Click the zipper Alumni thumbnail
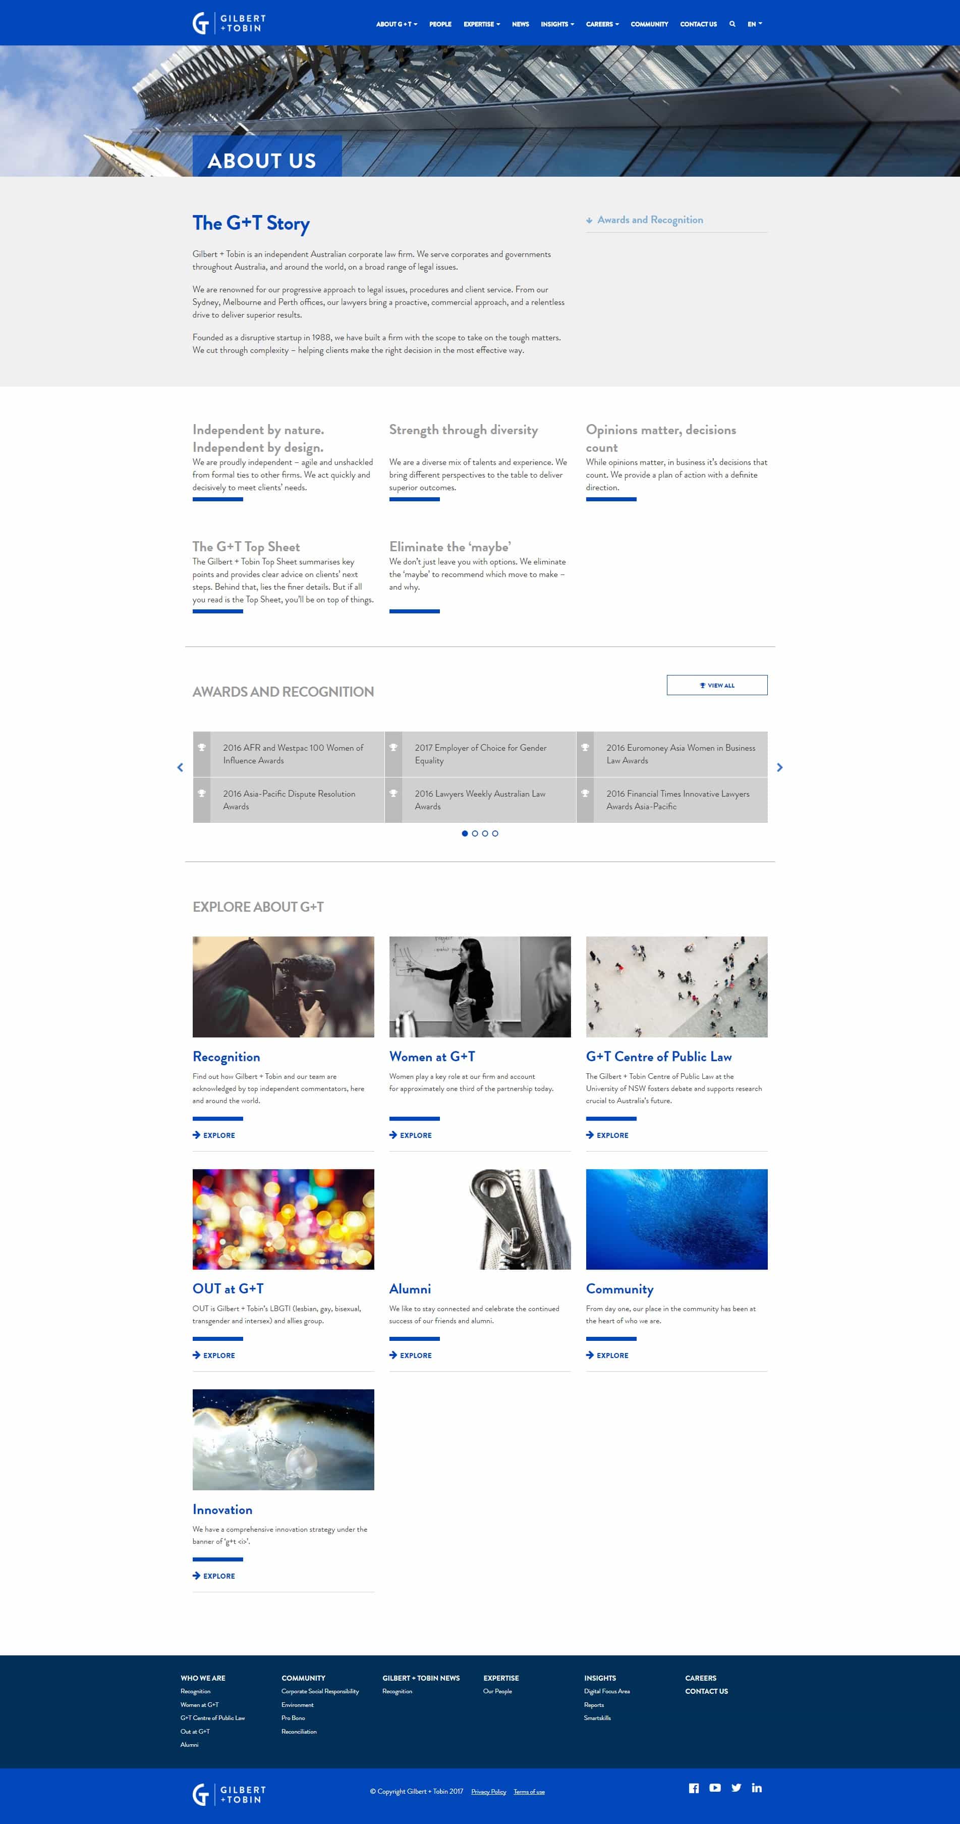This screenshot has width=960, height=1824. (x=480, y=1219)
